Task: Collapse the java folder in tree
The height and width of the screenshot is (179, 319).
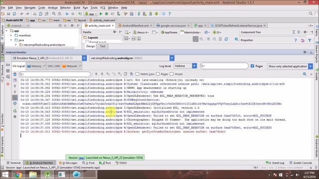Action: point(11,40)
